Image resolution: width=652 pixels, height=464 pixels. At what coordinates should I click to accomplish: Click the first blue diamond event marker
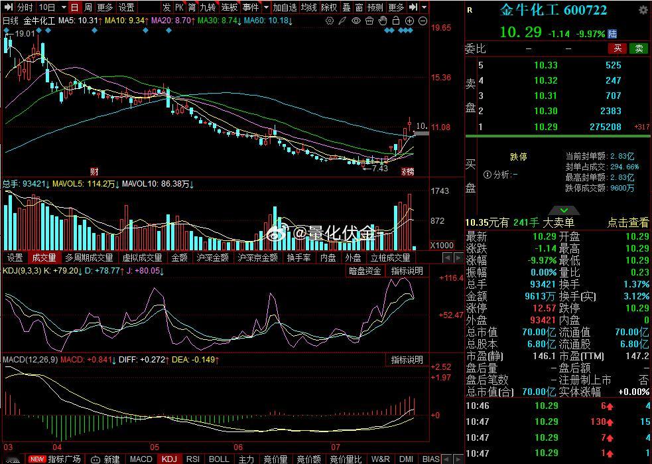click(6, 31)
